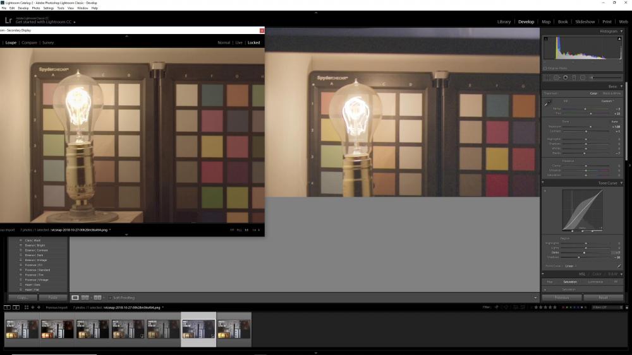Image resolution: width=632 pixels, height=355 pixels.
Task: Click the Reset button
Action: click(603, 298)
